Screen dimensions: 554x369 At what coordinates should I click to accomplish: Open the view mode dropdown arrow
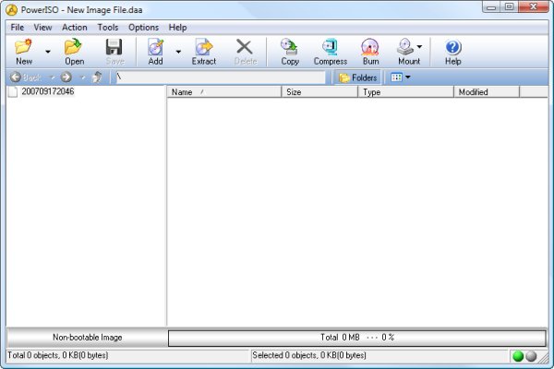tap(408, 77)
